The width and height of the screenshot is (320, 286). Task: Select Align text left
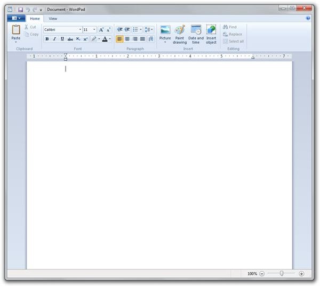(x=120, y=39)
